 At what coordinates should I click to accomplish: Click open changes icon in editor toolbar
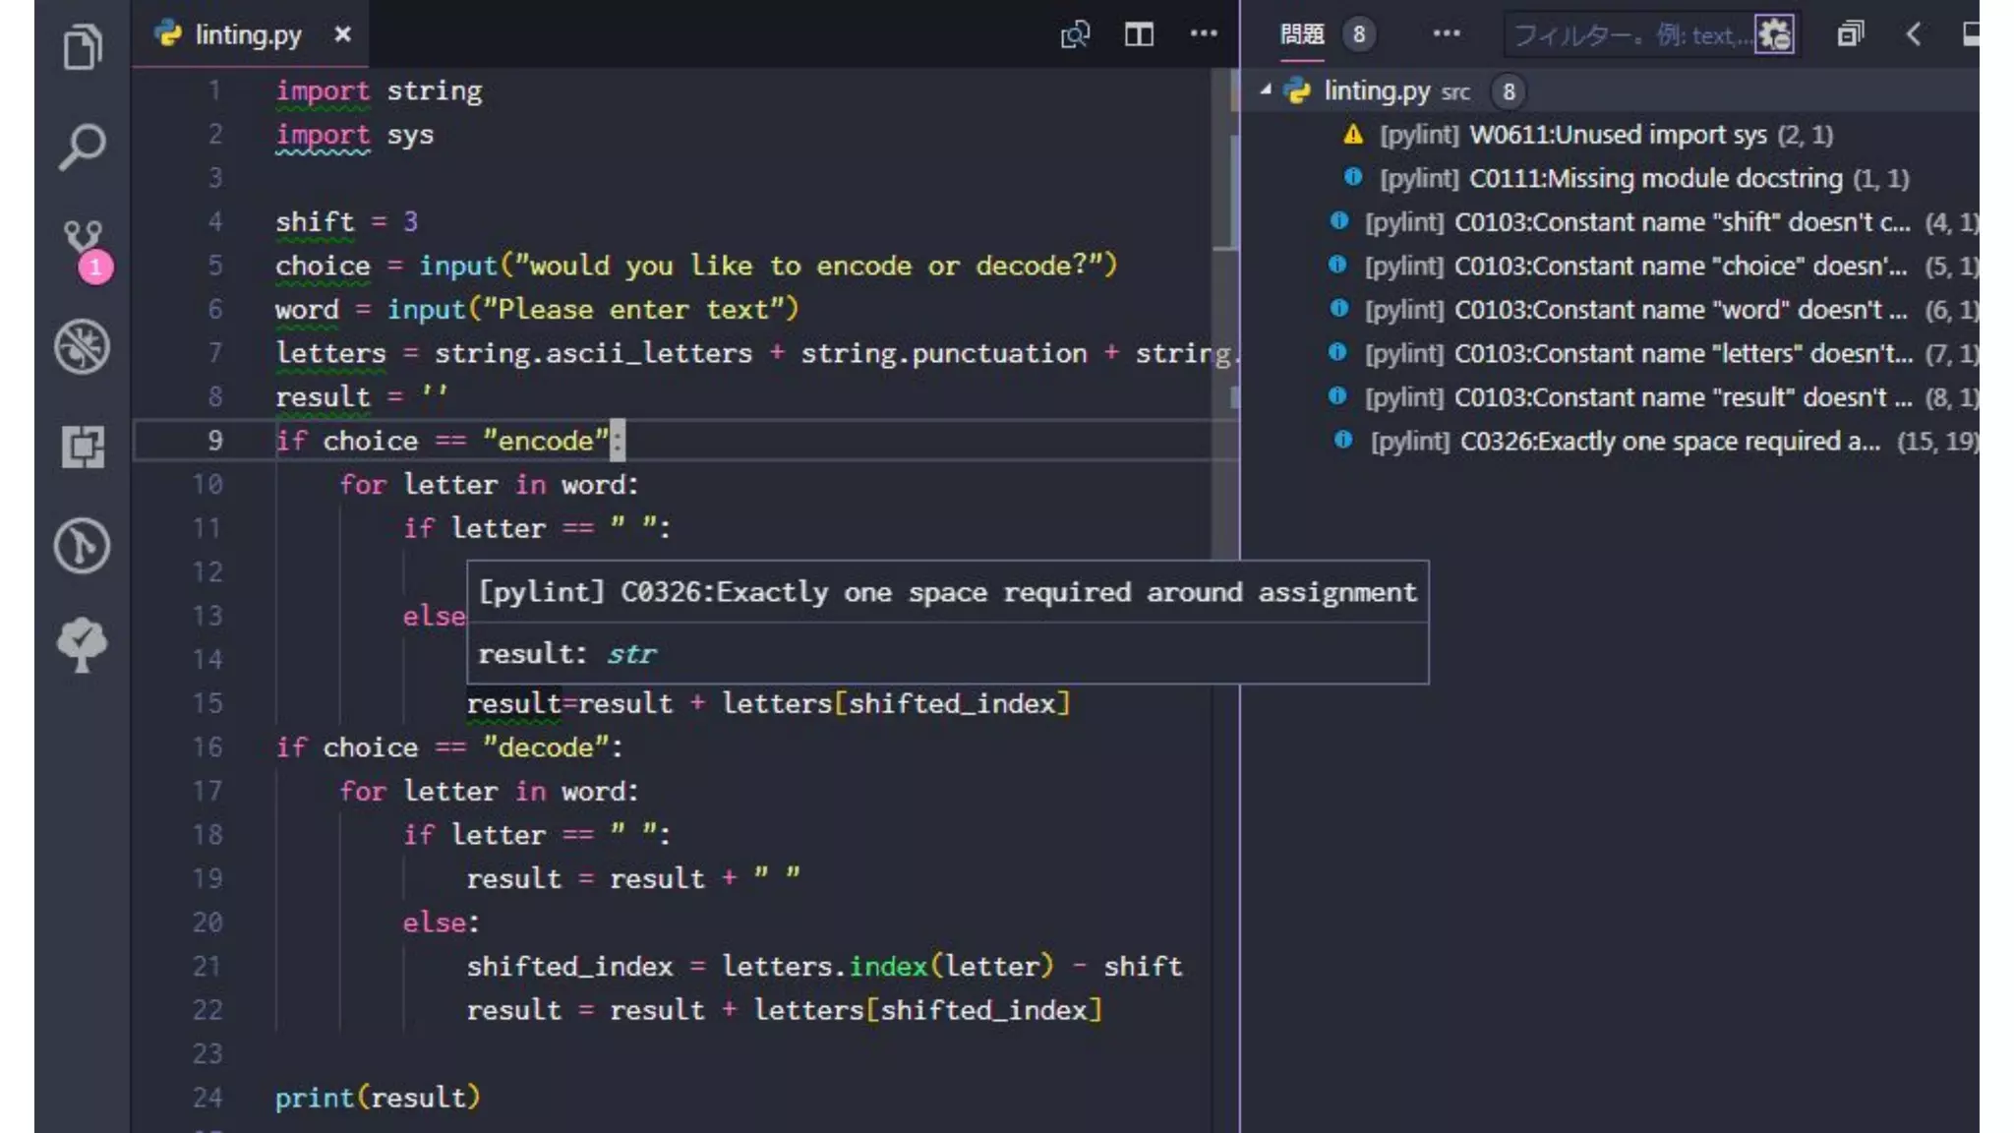pos(1075,35)
